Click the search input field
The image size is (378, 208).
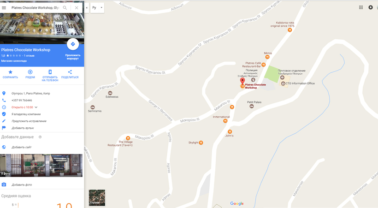pyautogui.click(x=35, y=8)
